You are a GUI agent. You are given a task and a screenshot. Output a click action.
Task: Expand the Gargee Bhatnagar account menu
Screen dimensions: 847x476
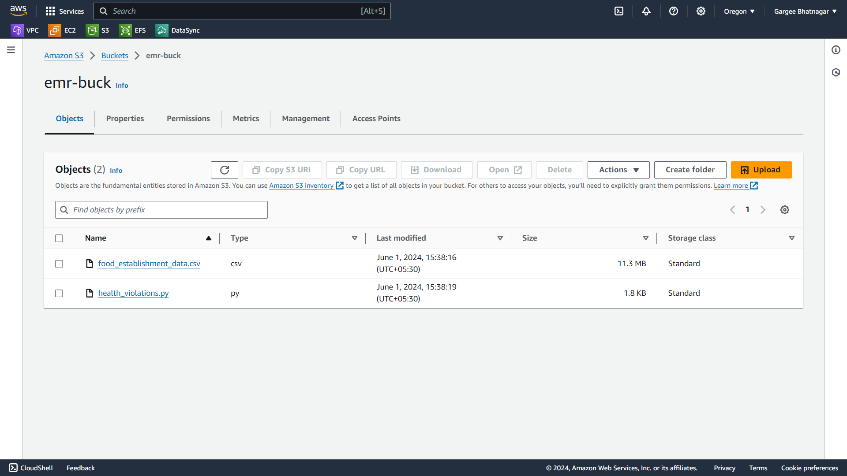(805, 11)
